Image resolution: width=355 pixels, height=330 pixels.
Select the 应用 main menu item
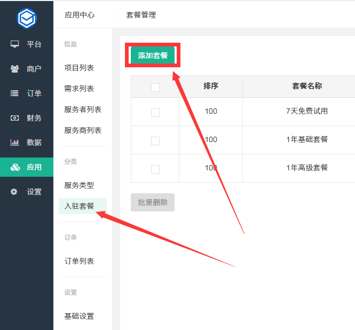point(27,167)
